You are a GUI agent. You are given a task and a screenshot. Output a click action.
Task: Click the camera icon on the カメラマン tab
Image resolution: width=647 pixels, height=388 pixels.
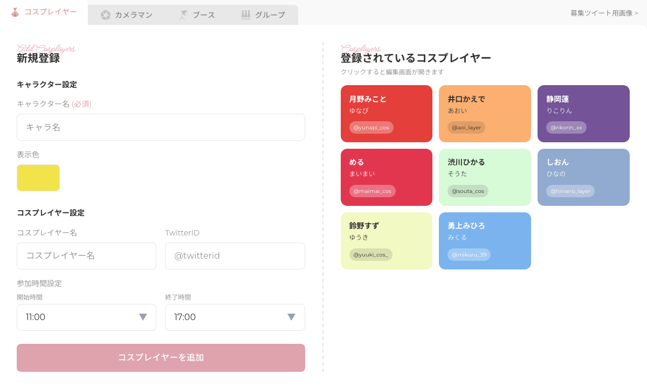(105, 15)
